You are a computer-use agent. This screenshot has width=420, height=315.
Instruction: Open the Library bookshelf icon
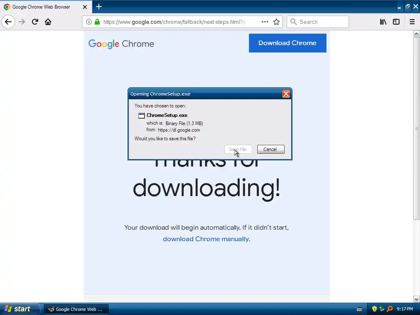pyautogui.click(x=383, y=22)
